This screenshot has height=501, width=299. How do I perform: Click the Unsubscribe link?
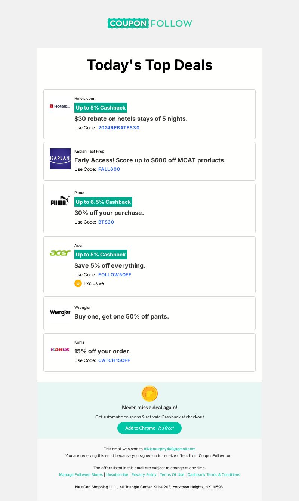pyautogui.click(x=117, y=475)
